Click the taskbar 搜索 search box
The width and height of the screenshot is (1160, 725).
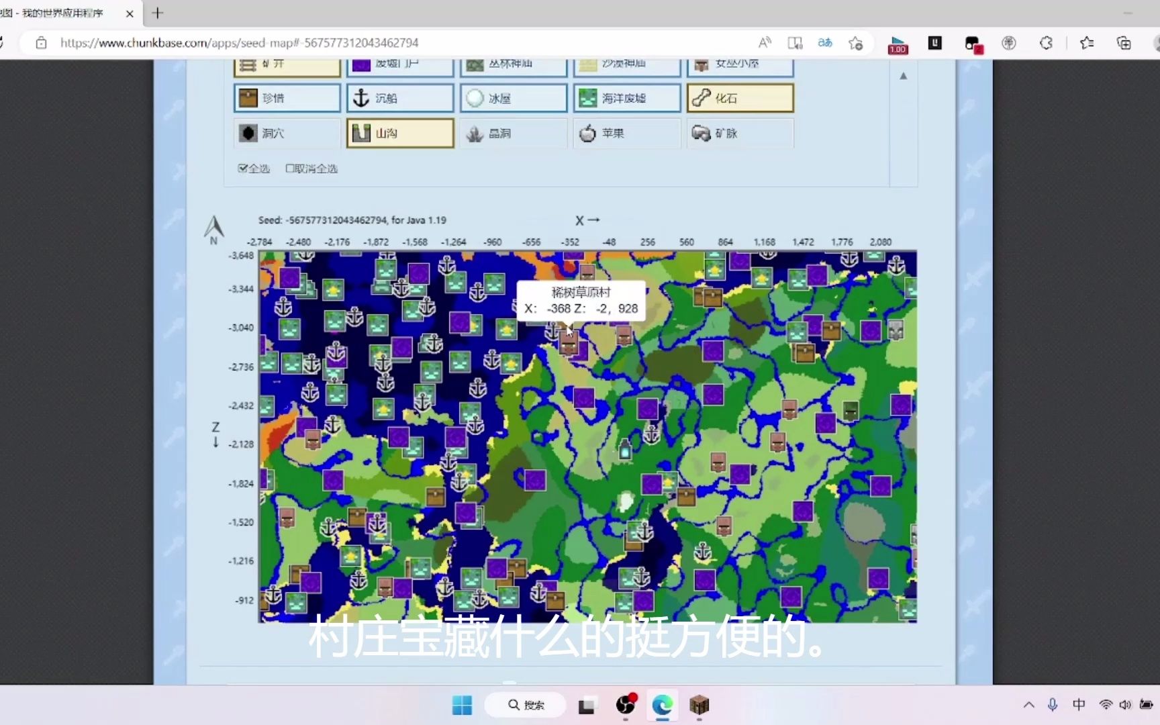(x=526, y=705)
